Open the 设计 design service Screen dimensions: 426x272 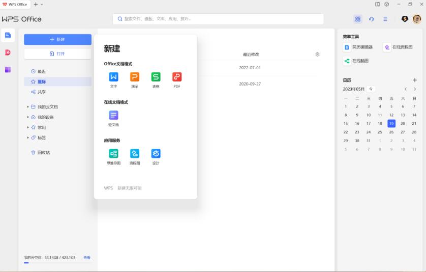coord(156,153)
